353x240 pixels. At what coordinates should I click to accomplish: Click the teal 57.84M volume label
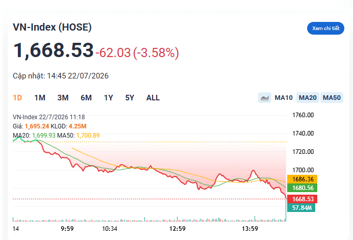click(301, 207)
